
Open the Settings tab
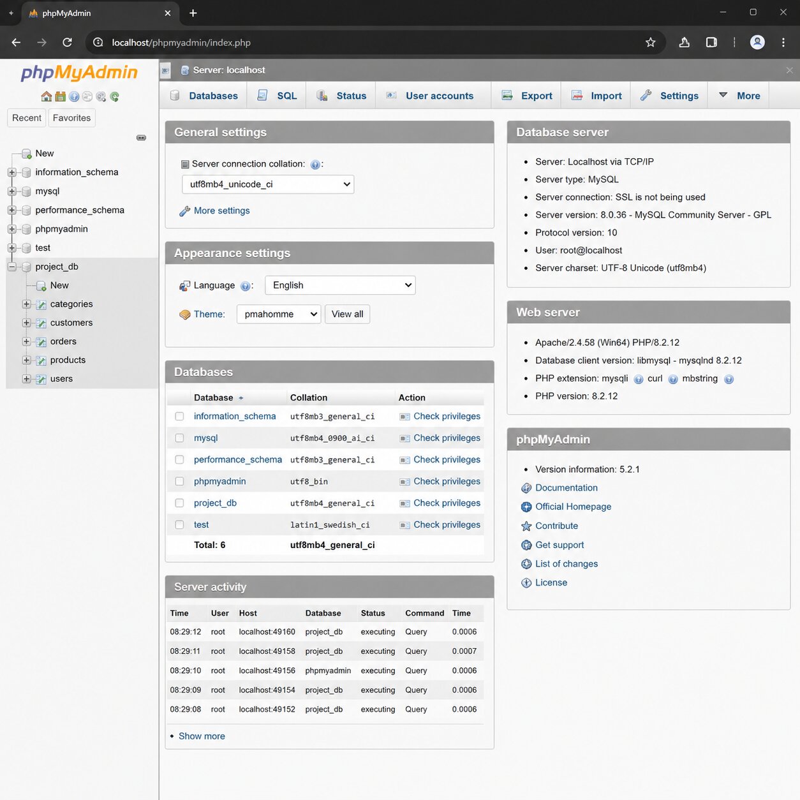point(669,96)
